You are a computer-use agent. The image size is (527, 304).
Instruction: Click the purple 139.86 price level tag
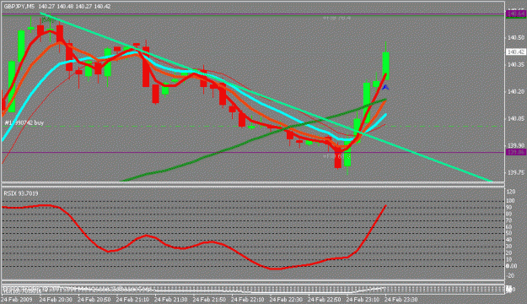(x=516, y=153)
